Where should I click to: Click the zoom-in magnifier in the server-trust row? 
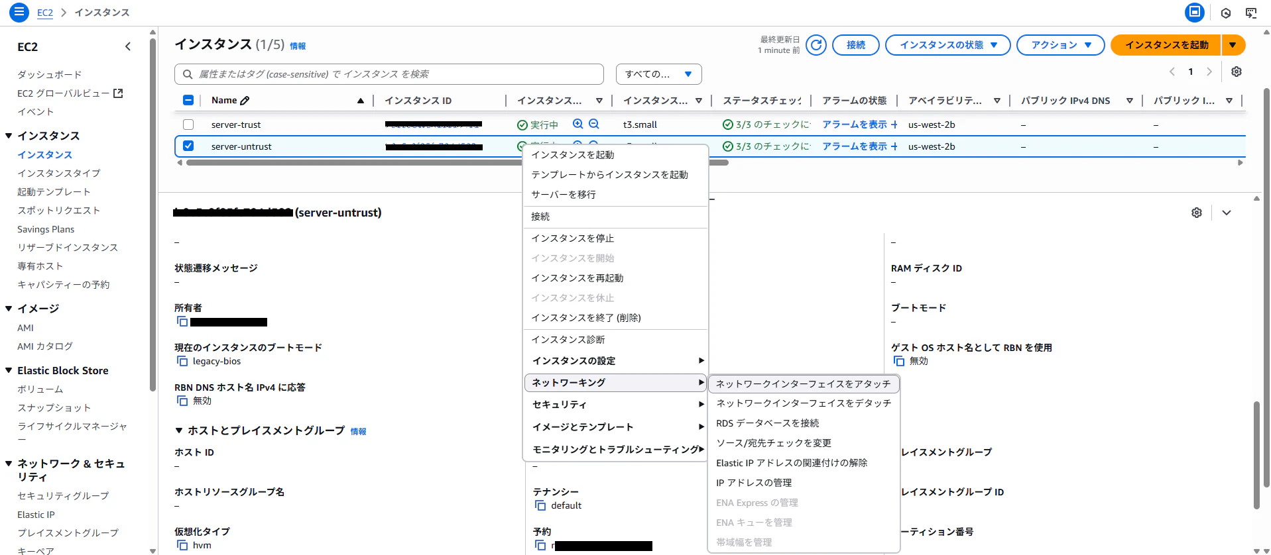(x=578, y=124)
